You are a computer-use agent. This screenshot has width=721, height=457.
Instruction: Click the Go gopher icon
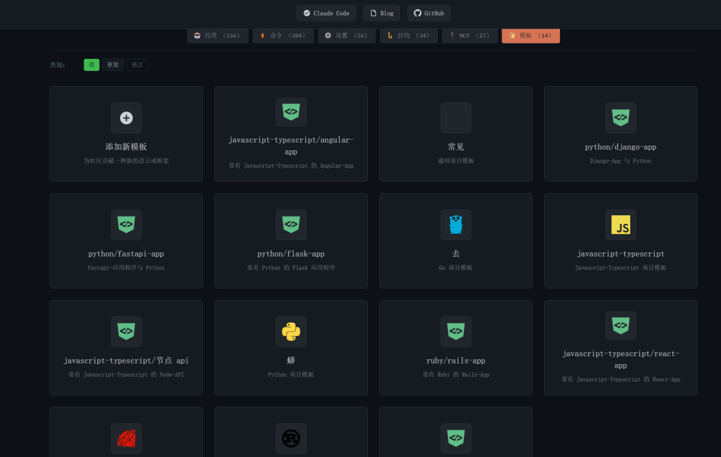tap(456, 224)
